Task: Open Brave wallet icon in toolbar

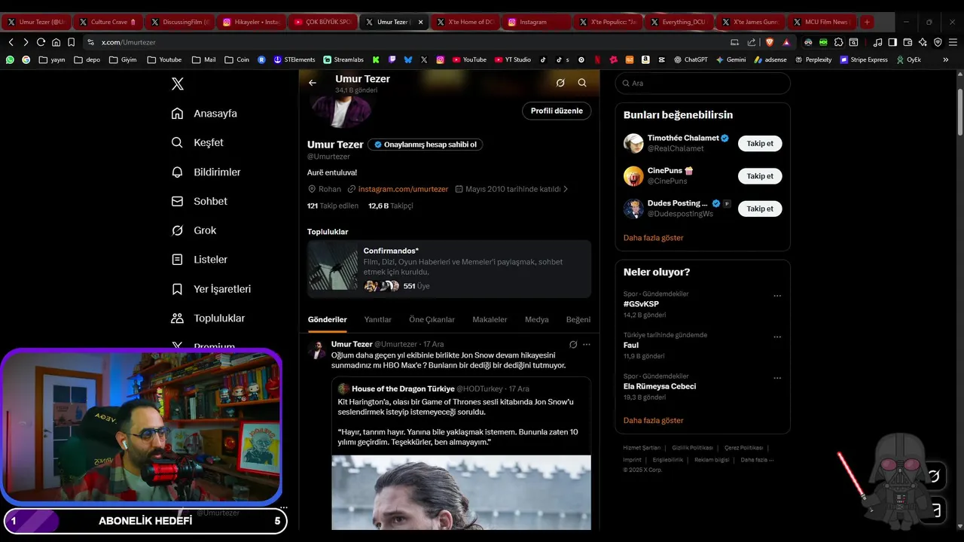Action: point(908,42)
